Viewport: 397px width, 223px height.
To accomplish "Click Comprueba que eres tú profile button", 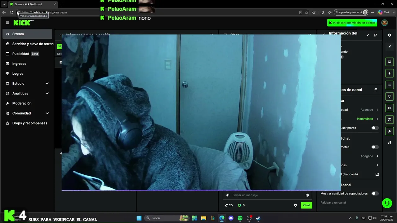I will click(x=351, y=12).
